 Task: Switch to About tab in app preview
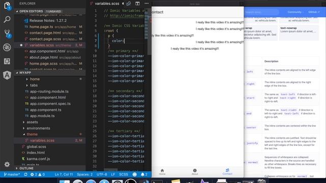195,172
